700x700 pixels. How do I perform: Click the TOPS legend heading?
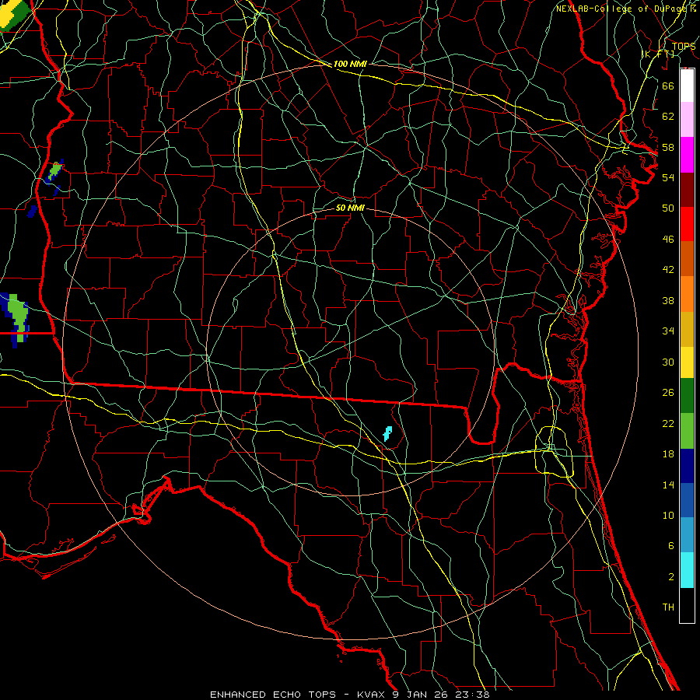[684, 46]
